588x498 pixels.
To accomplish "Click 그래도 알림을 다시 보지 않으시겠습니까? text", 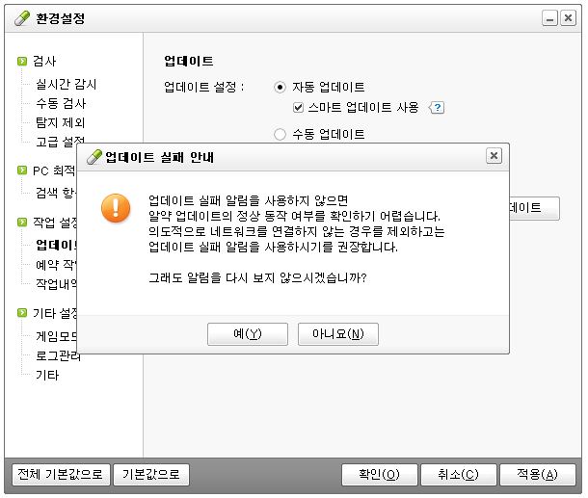I will point(257,278).
